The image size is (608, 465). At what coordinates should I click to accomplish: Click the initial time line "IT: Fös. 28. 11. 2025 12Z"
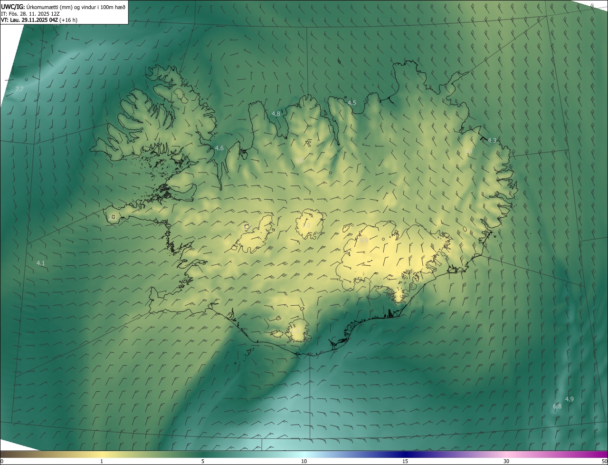coord(31,13)
